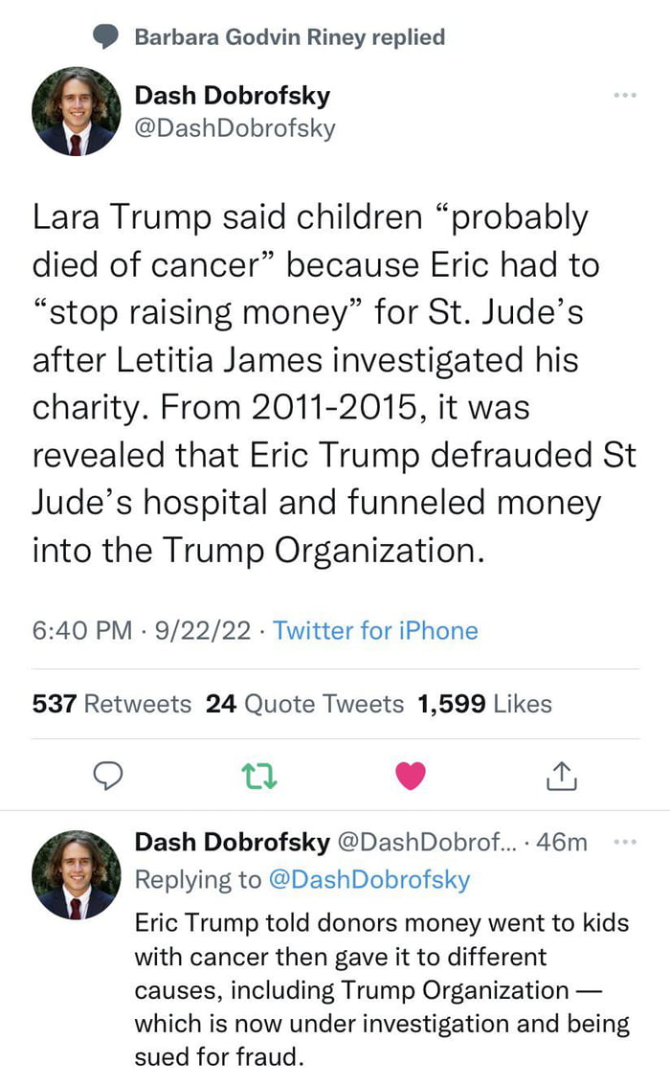Tap the reply speech bubble icon
The width and height of the screenshot is (670, 1085).
[x=111, y=777]
